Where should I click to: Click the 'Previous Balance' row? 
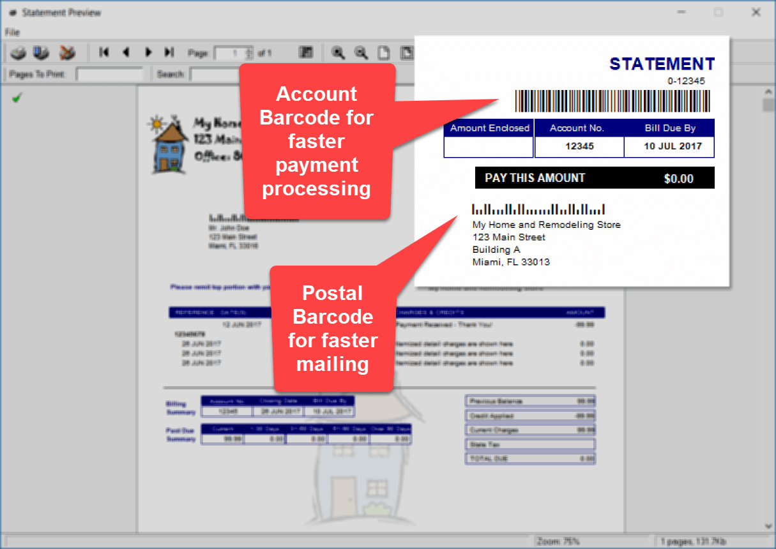pos(531,401)
